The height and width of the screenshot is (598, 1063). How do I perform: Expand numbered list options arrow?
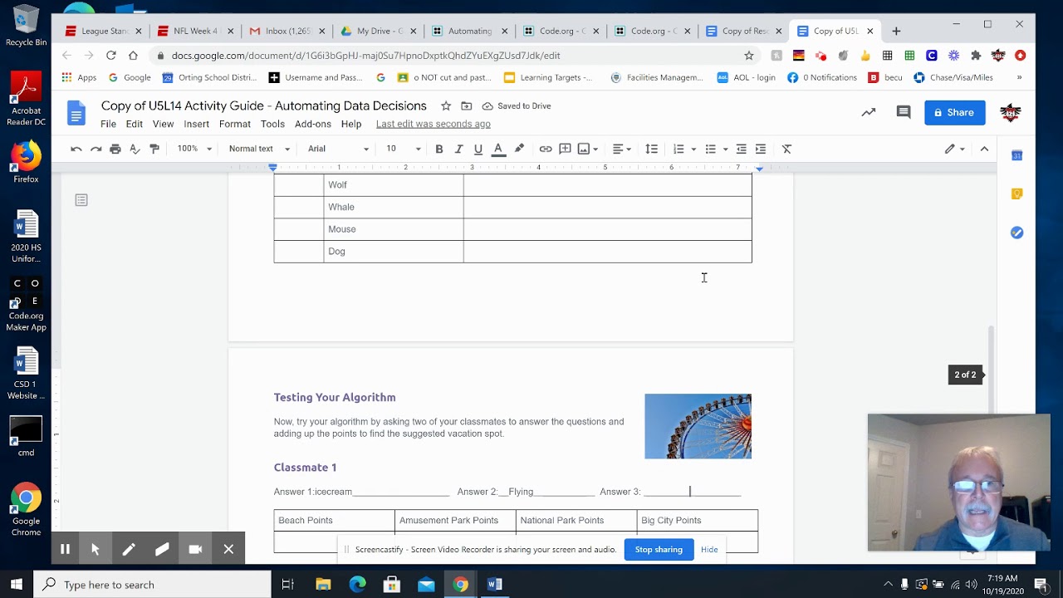click(693, 149)
